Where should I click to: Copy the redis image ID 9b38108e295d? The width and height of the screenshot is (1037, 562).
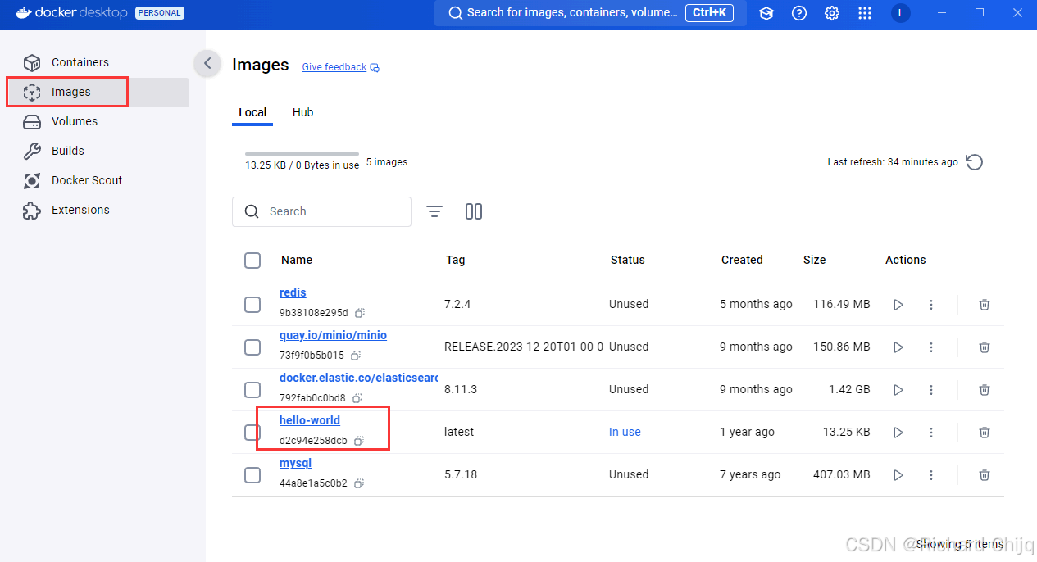point(359,313)
